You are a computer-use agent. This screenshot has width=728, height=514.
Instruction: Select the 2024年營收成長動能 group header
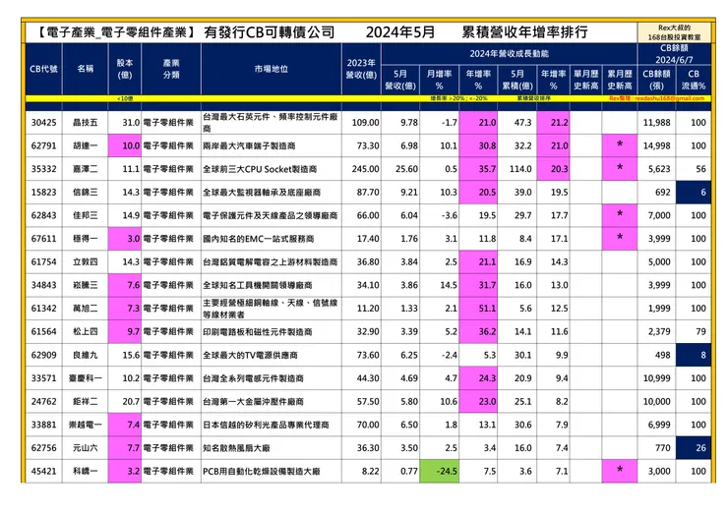coord(509,54)
